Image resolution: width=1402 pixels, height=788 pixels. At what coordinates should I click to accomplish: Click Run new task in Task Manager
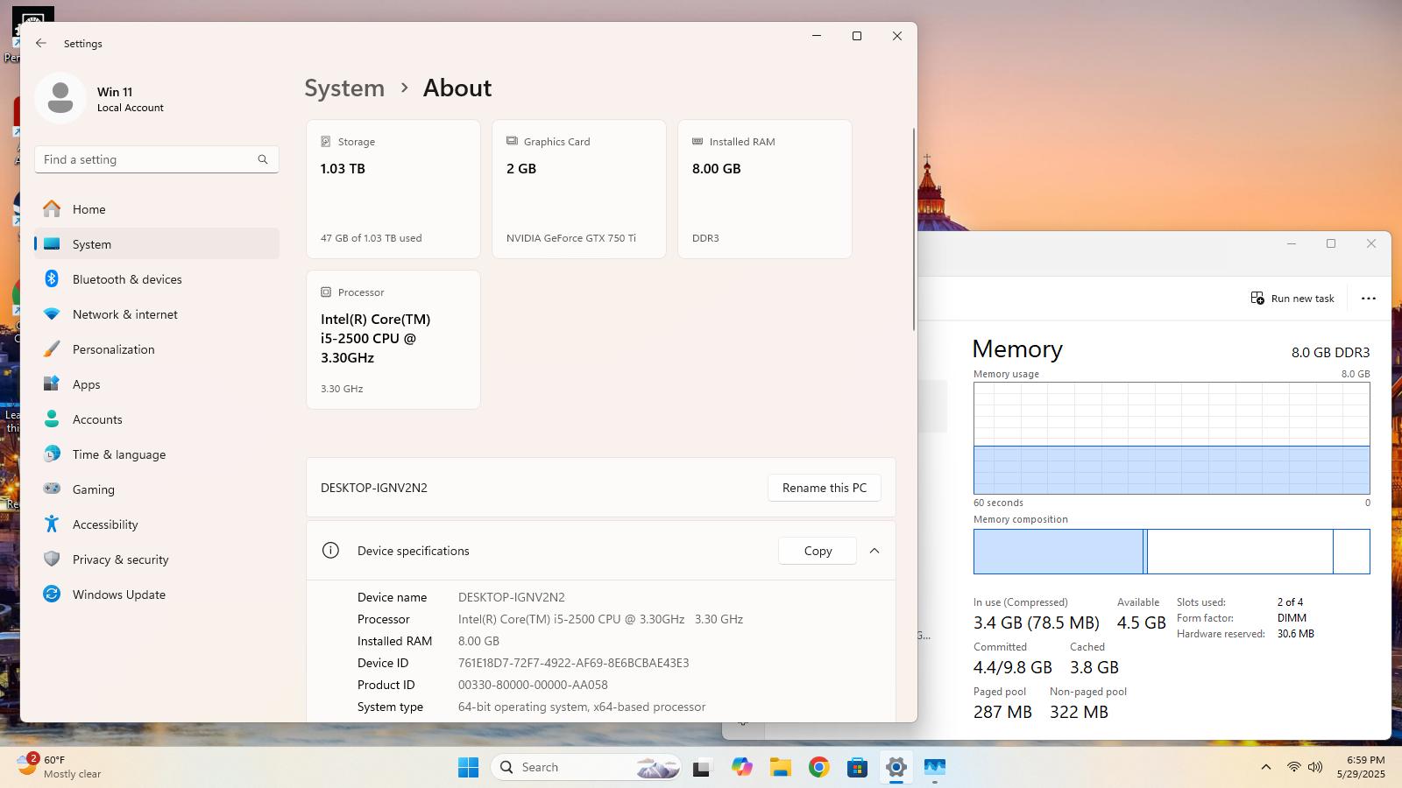pos(1292,299)
